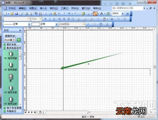The width and height of the screenshot is (158, 120).
Task: Open the 模拟和数... stencil
Action: (x=12, y=45)
